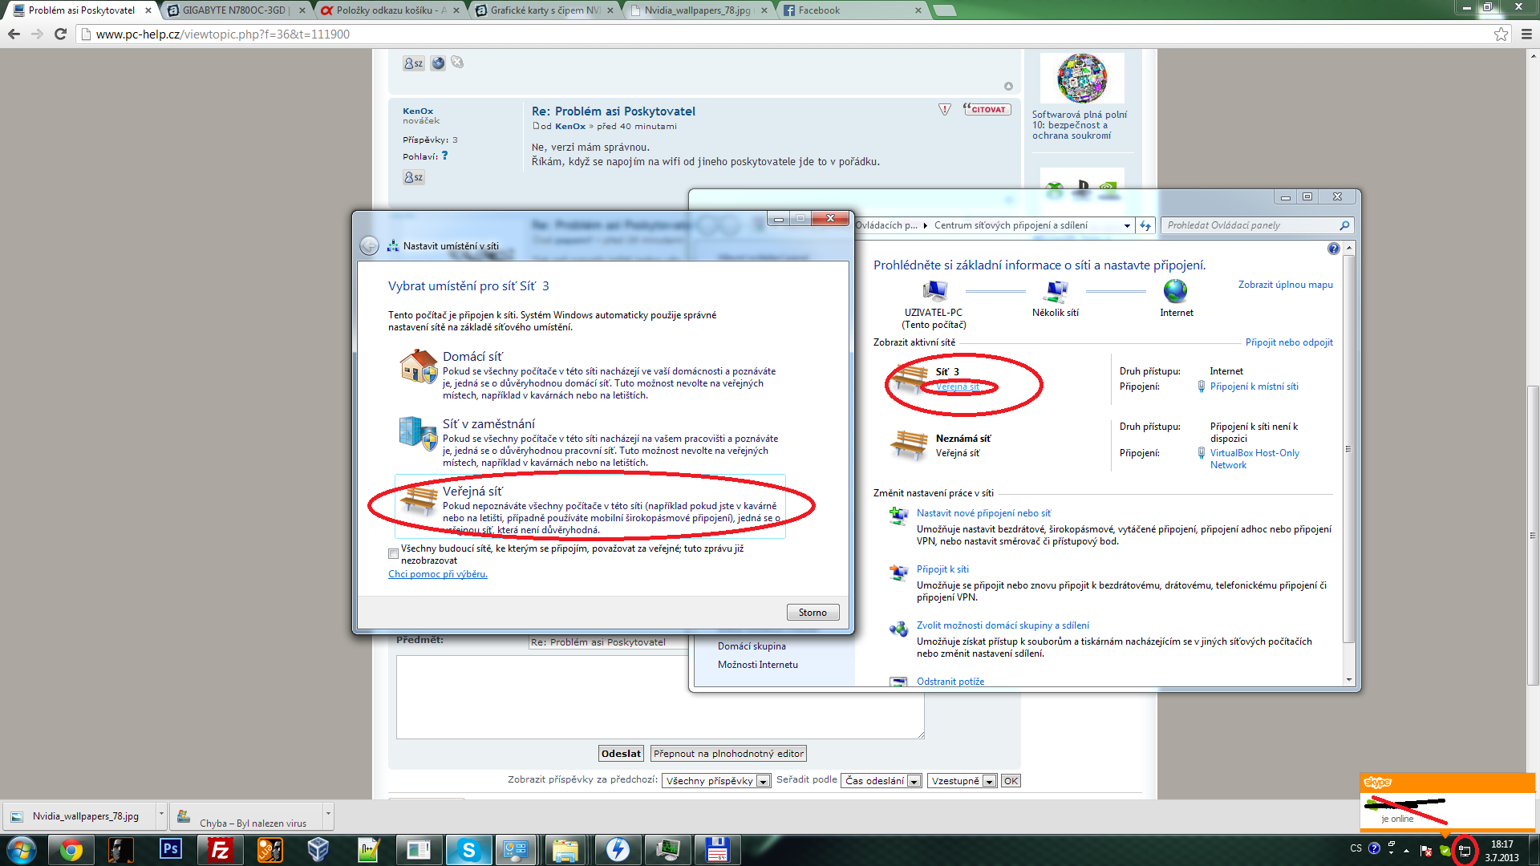1540x866 pixels.
Task: Switch to the GIGABYTE N780OC-3GD tab
Action: click(x=234, y=10)
